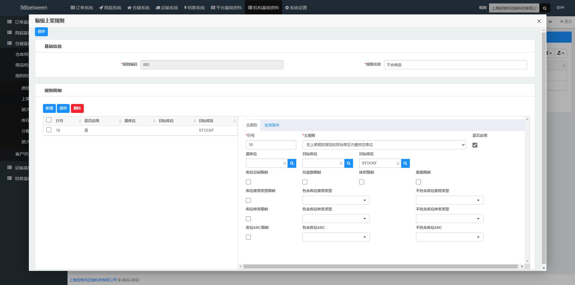Open the 包含库位种类类型 dropdown

(x=336, y=219)
